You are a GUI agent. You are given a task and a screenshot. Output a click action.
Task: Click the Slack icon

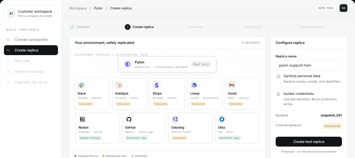click(x=81, y=85)
